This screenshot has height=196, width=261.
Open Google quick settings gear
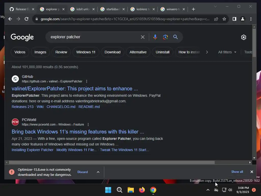click(x=243, y=37)
